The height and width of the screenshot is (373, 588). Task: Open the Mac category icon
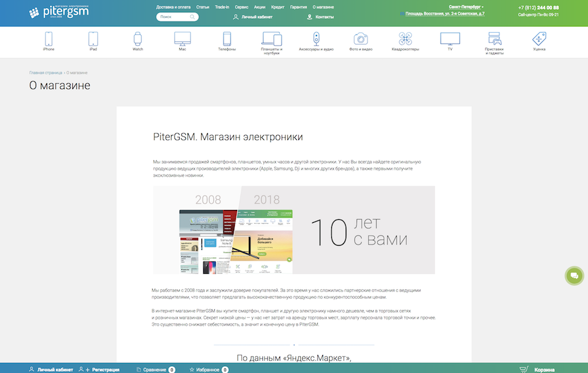[x=182, y=39]
